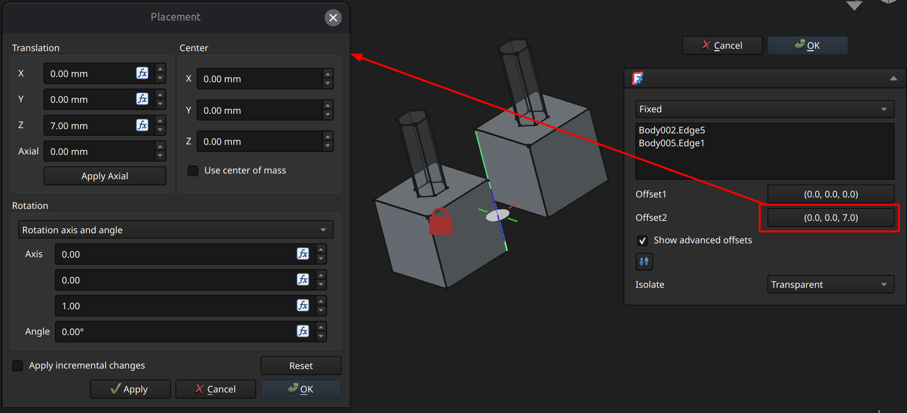Open the Fixed constraint type dropdown
The height and width of the screenshot is (413, 907).
(x=765, y=109)
